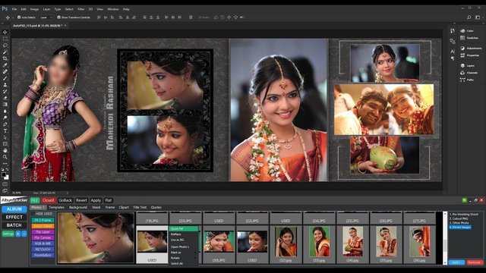Select the Lasso tool
The width and height of the screenshot is (486, 273).
pyautogui.click(x=5, y=45)
